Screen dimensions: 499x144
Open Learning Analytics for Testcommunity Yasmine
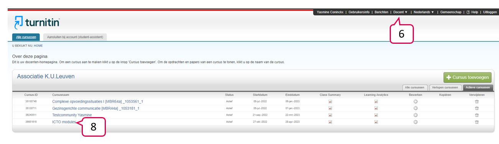point(376,115)
